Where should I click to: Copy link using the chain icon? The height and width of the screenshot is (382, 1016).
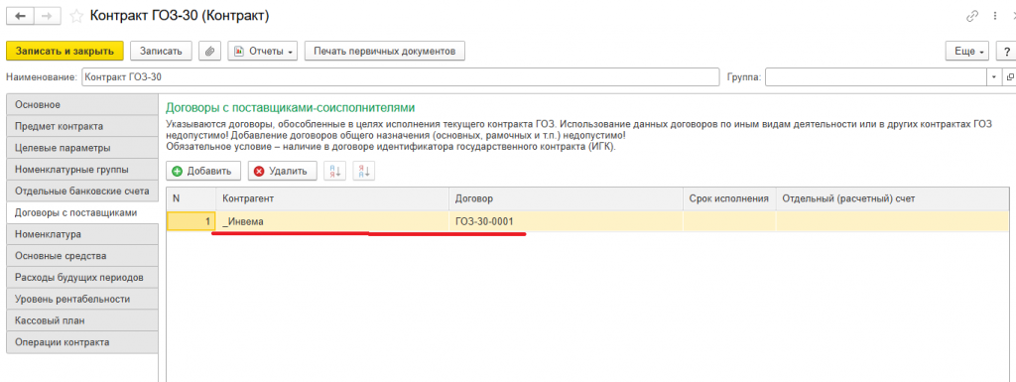pyautogui.click(x=971, y=16)
